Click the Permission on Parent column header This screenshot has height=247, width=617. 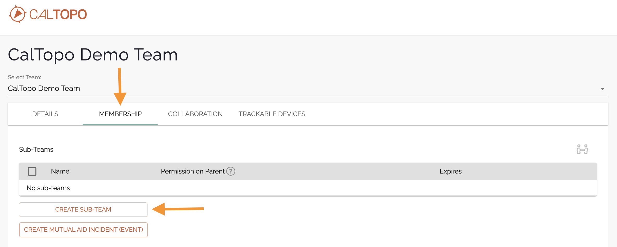(193, 171)
